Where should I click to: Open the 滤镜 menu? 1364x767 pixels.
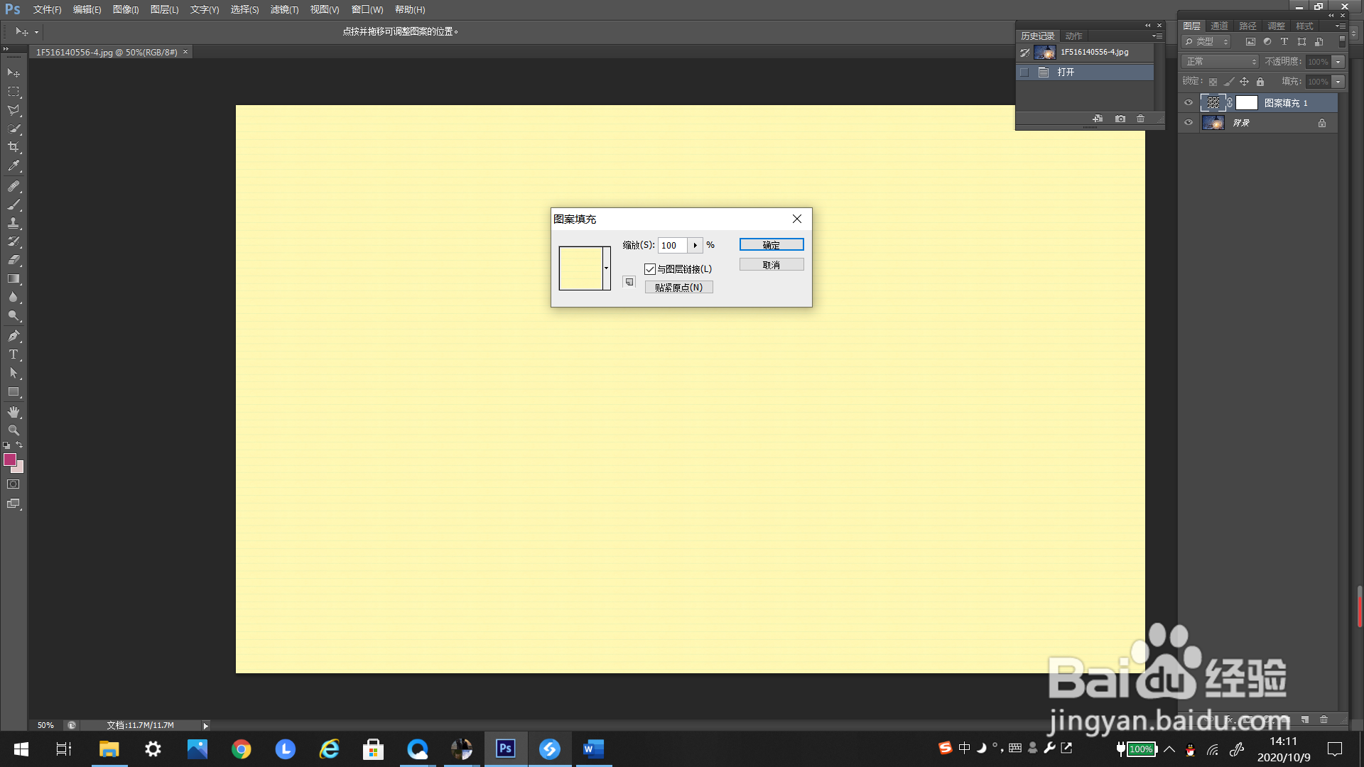[x=284, y=10]
